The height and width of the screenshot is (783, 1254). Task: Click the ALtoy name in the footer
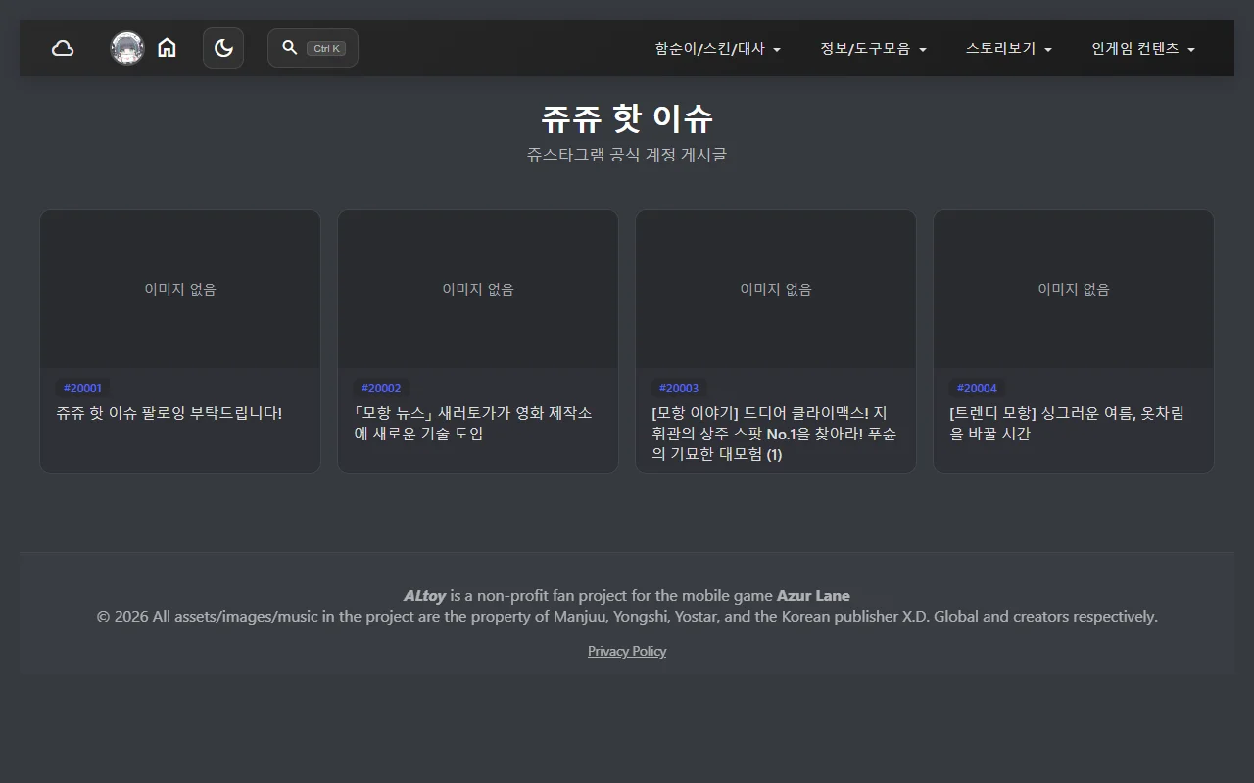(x=424, y=595)
